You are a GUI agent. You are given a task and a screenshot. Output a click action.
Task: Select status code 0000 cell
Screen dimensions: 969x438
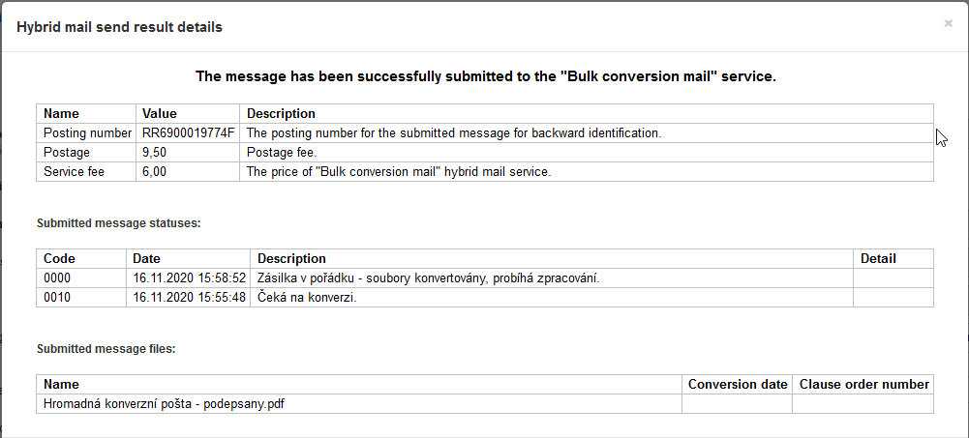point(58,278)
